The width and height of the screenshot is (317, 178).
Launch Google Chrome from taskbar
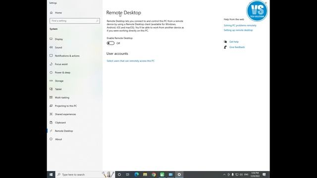pos(154,175)
